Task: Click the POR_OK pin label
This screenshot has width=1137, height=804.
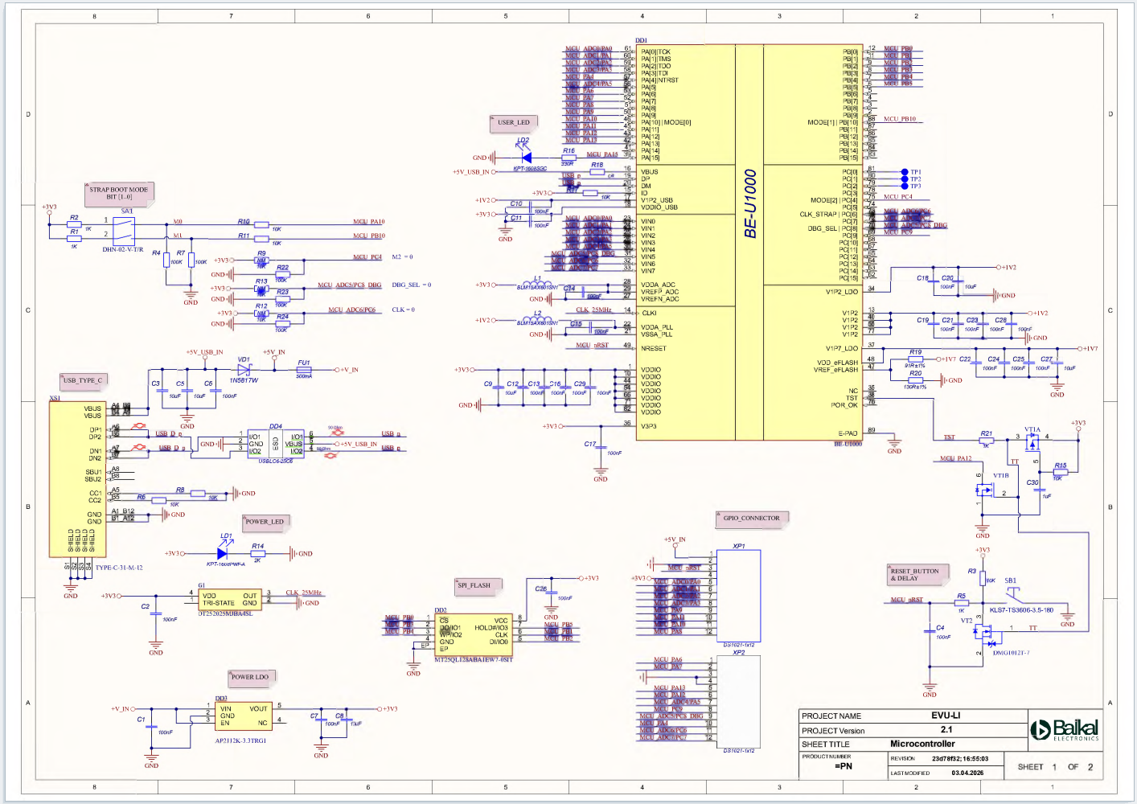Action: pos(844,405)
